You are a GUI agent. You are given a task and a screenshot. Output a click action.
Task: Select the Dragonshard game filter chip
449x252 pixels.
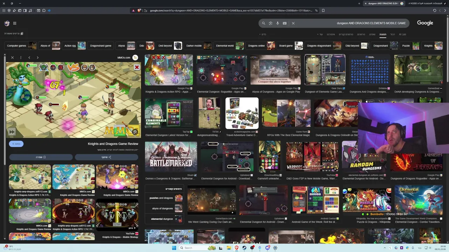point(101,45)
